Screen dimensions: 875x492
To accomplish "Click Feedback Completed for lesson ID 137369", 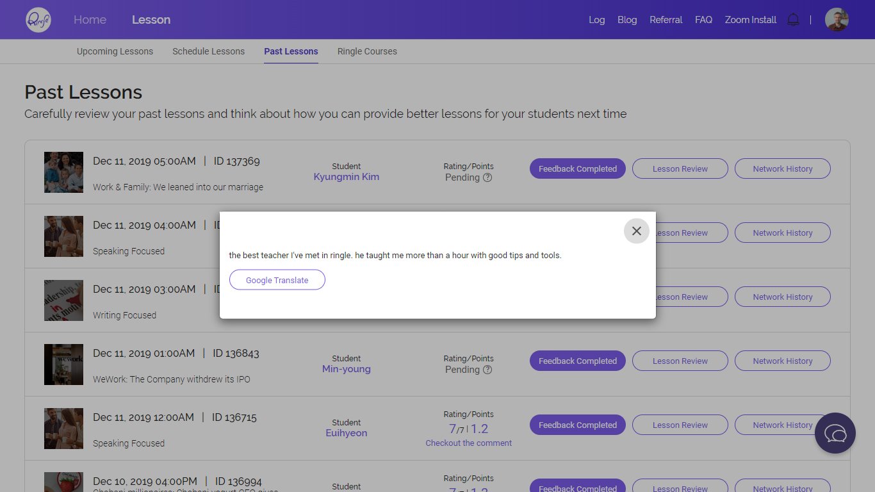I will pos(578,168).
